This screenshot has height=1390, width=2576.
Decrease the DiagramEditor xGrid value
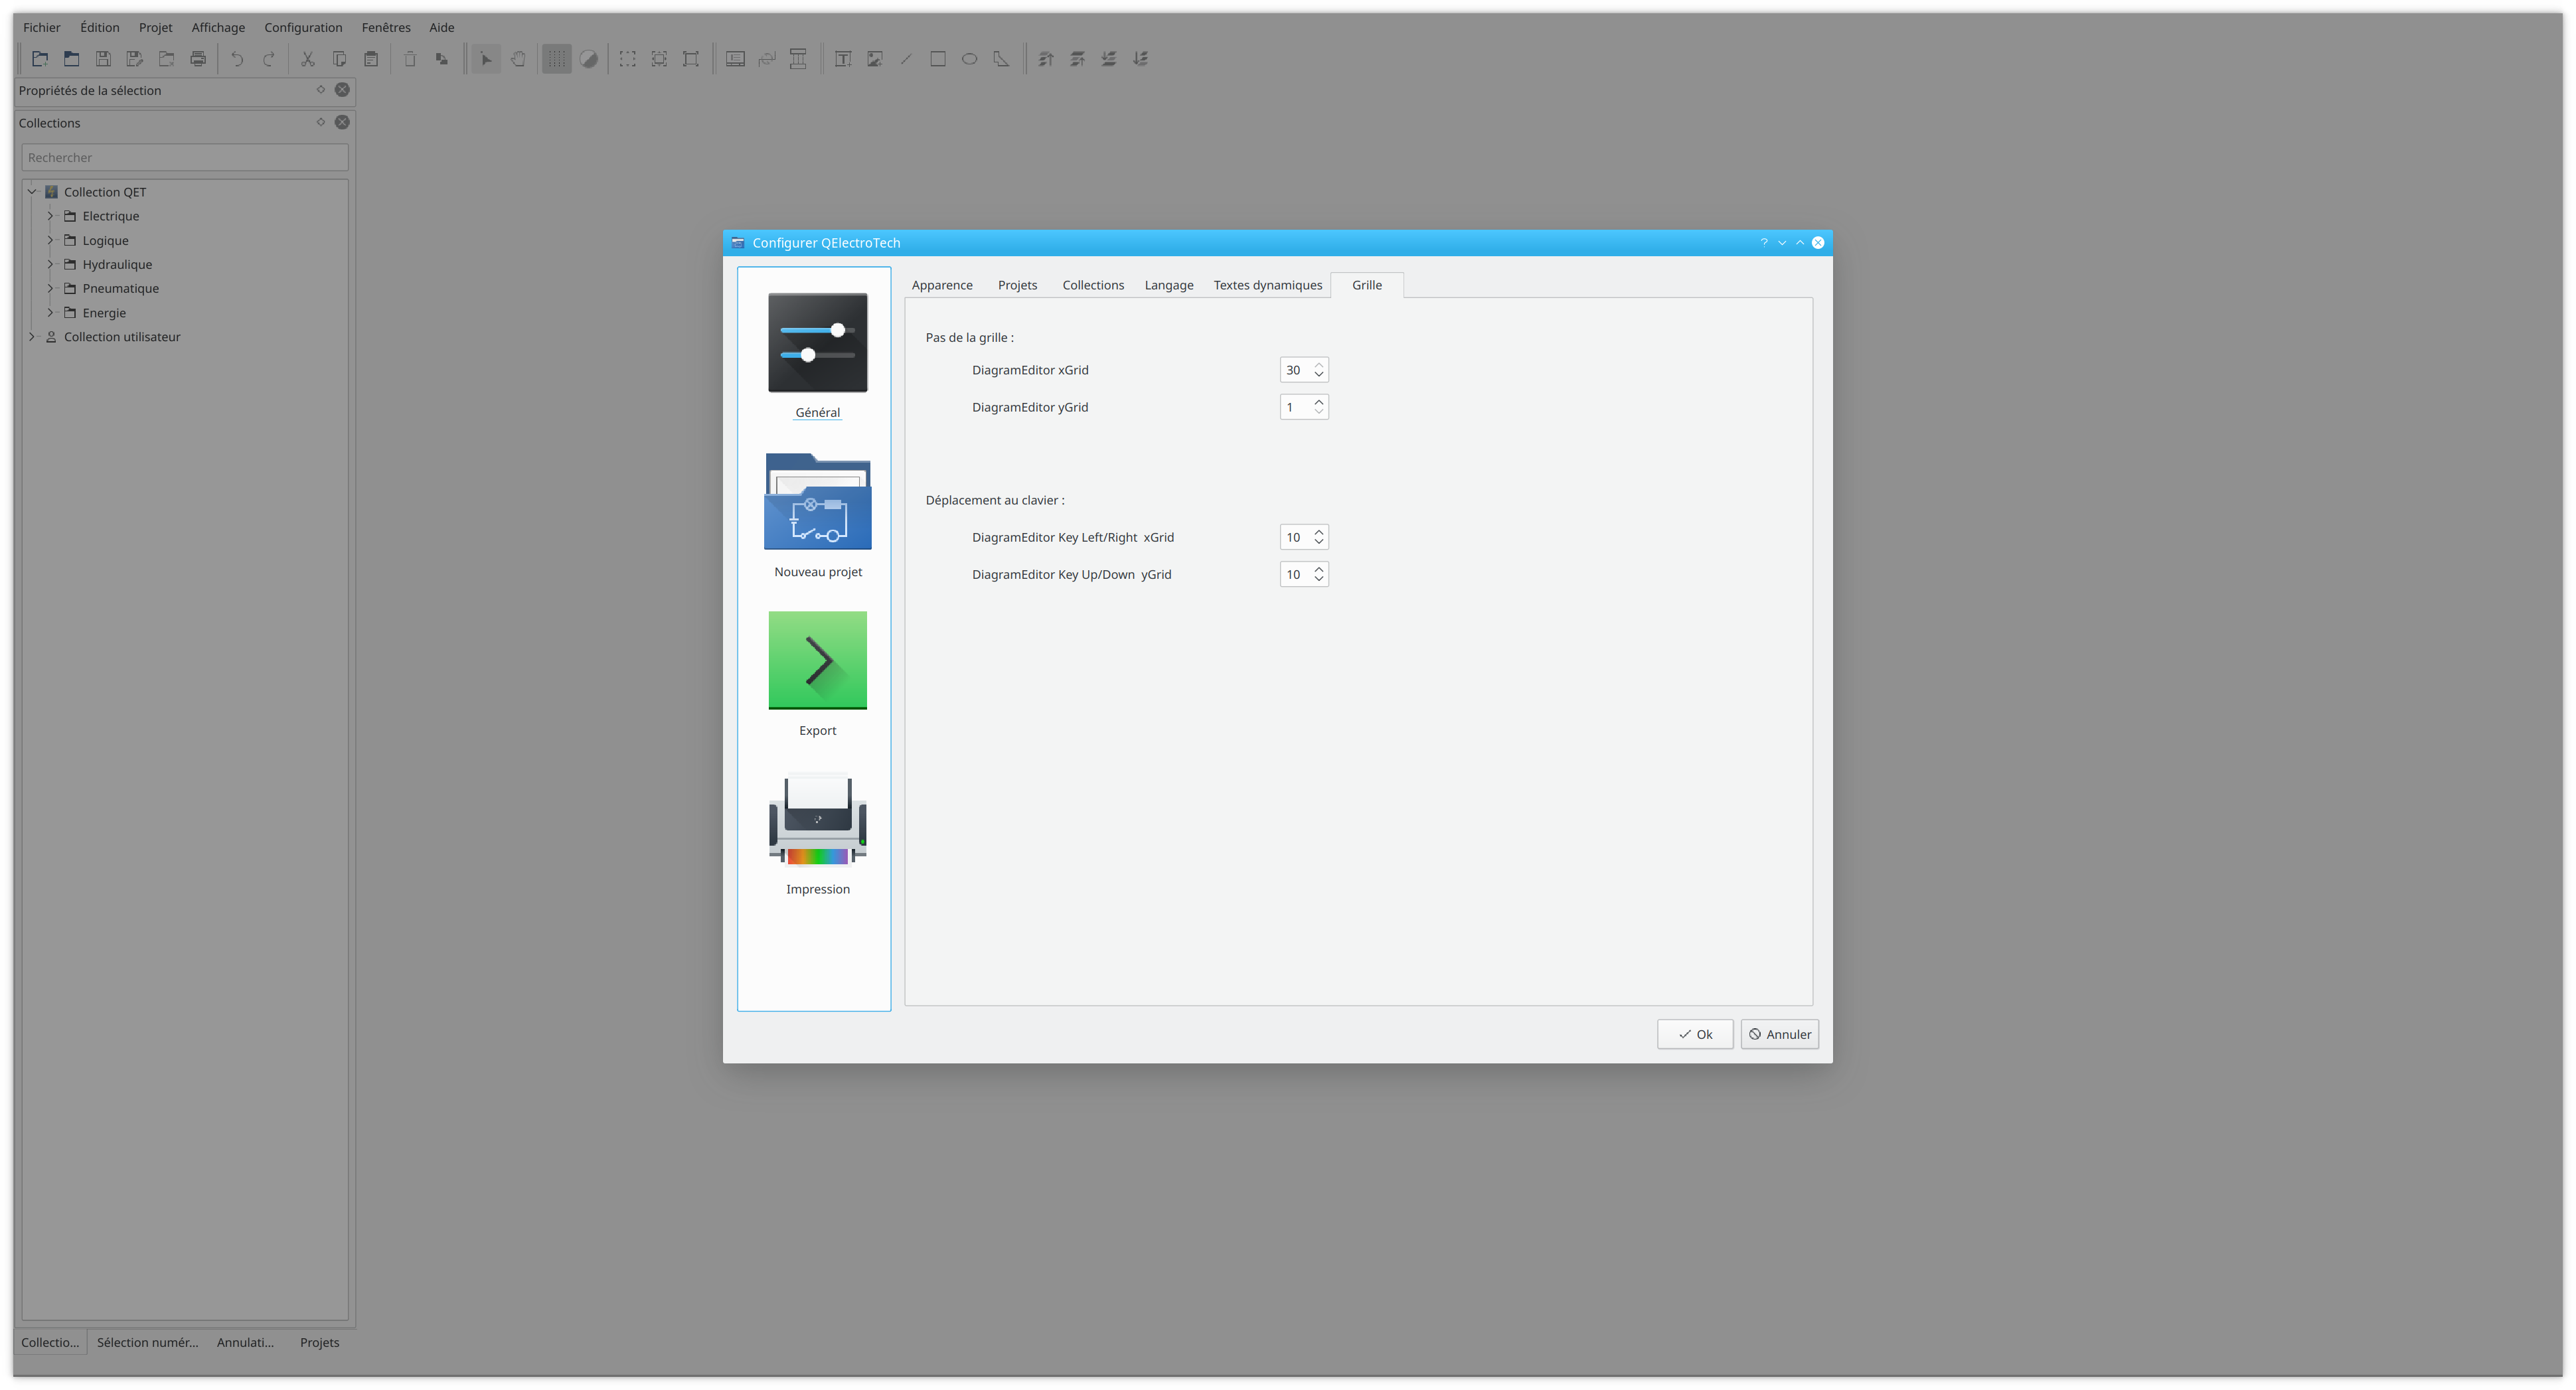point(1319,375)
